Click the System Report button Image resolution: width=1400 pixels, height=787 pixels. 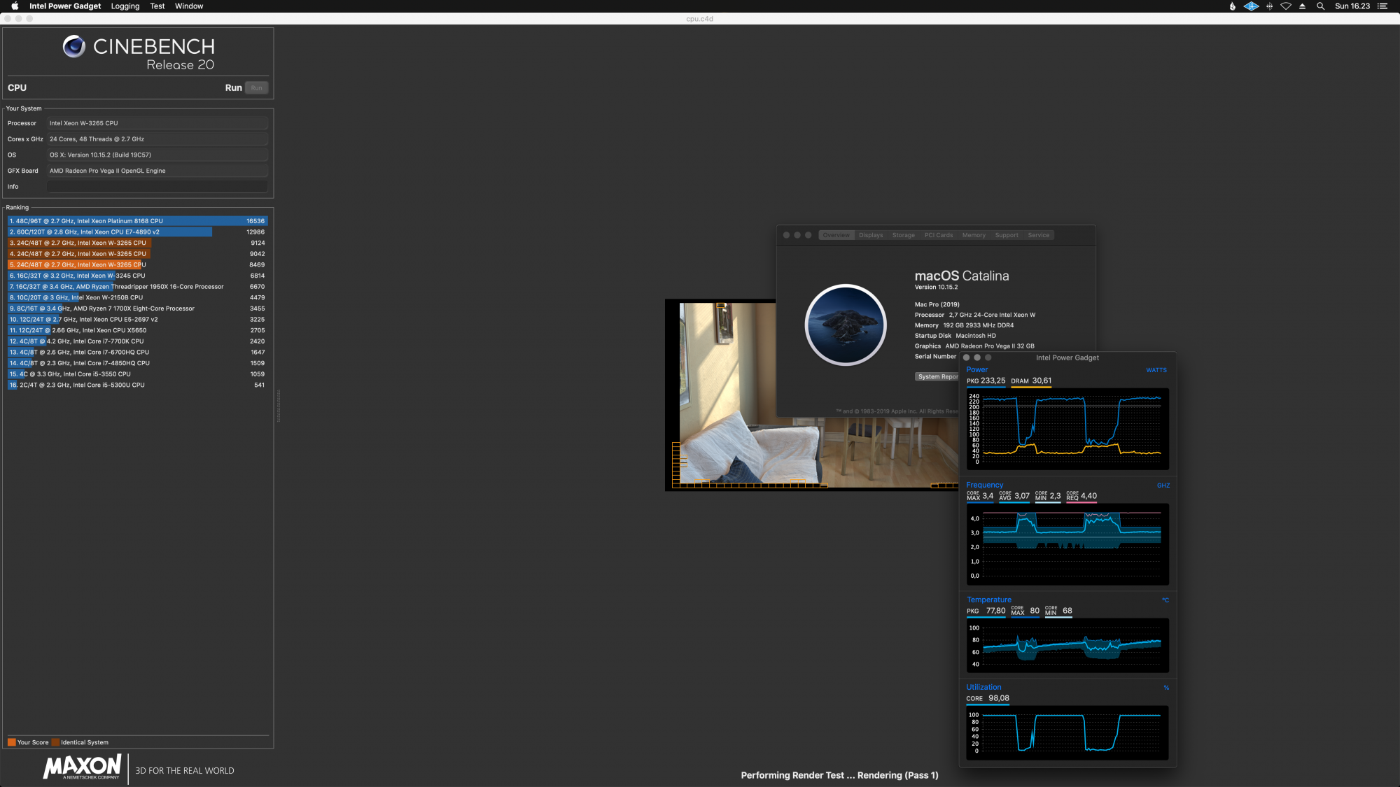pyautogui.click(x=937, y=376)
